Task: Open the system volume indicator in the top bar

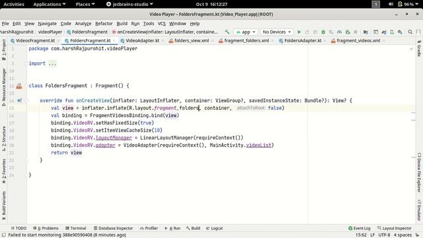Action: [x=391, y=5]
